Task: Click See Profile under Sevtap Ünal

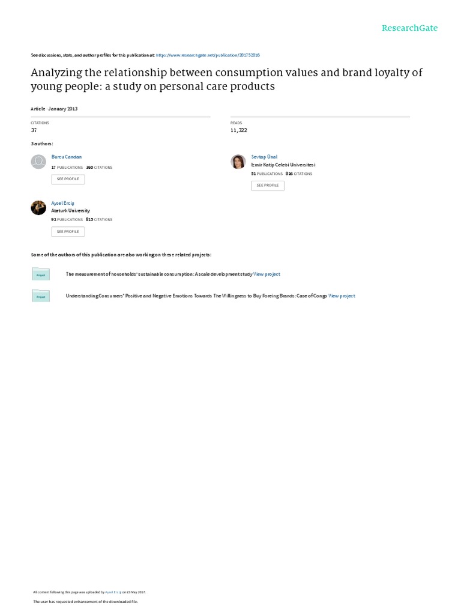Action: pyautogui.click(x=267, y=186)
